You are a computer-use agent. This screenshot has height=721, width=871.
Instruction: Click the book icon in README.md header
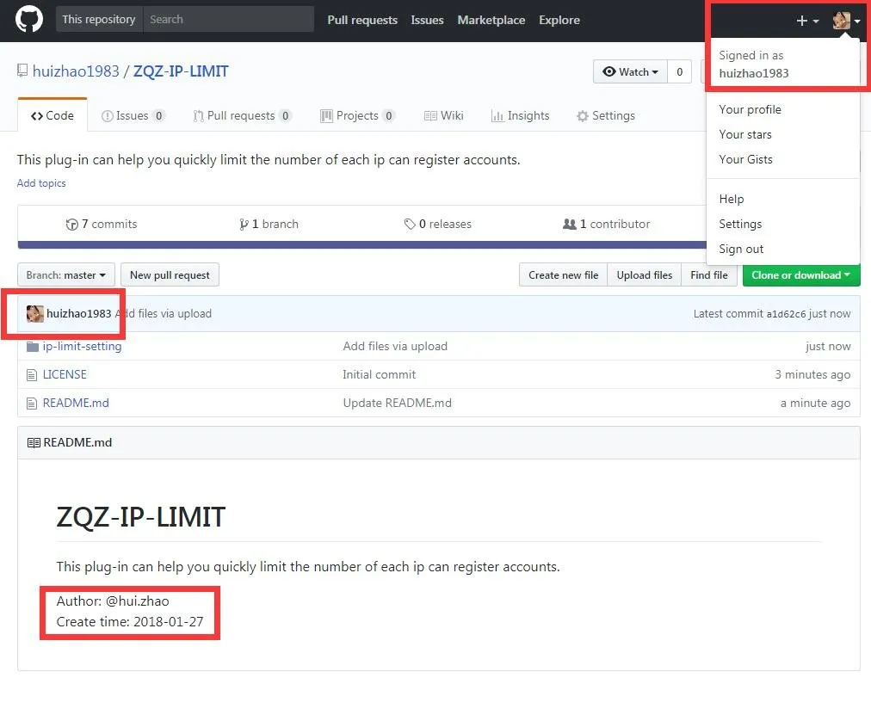(34, 443)
